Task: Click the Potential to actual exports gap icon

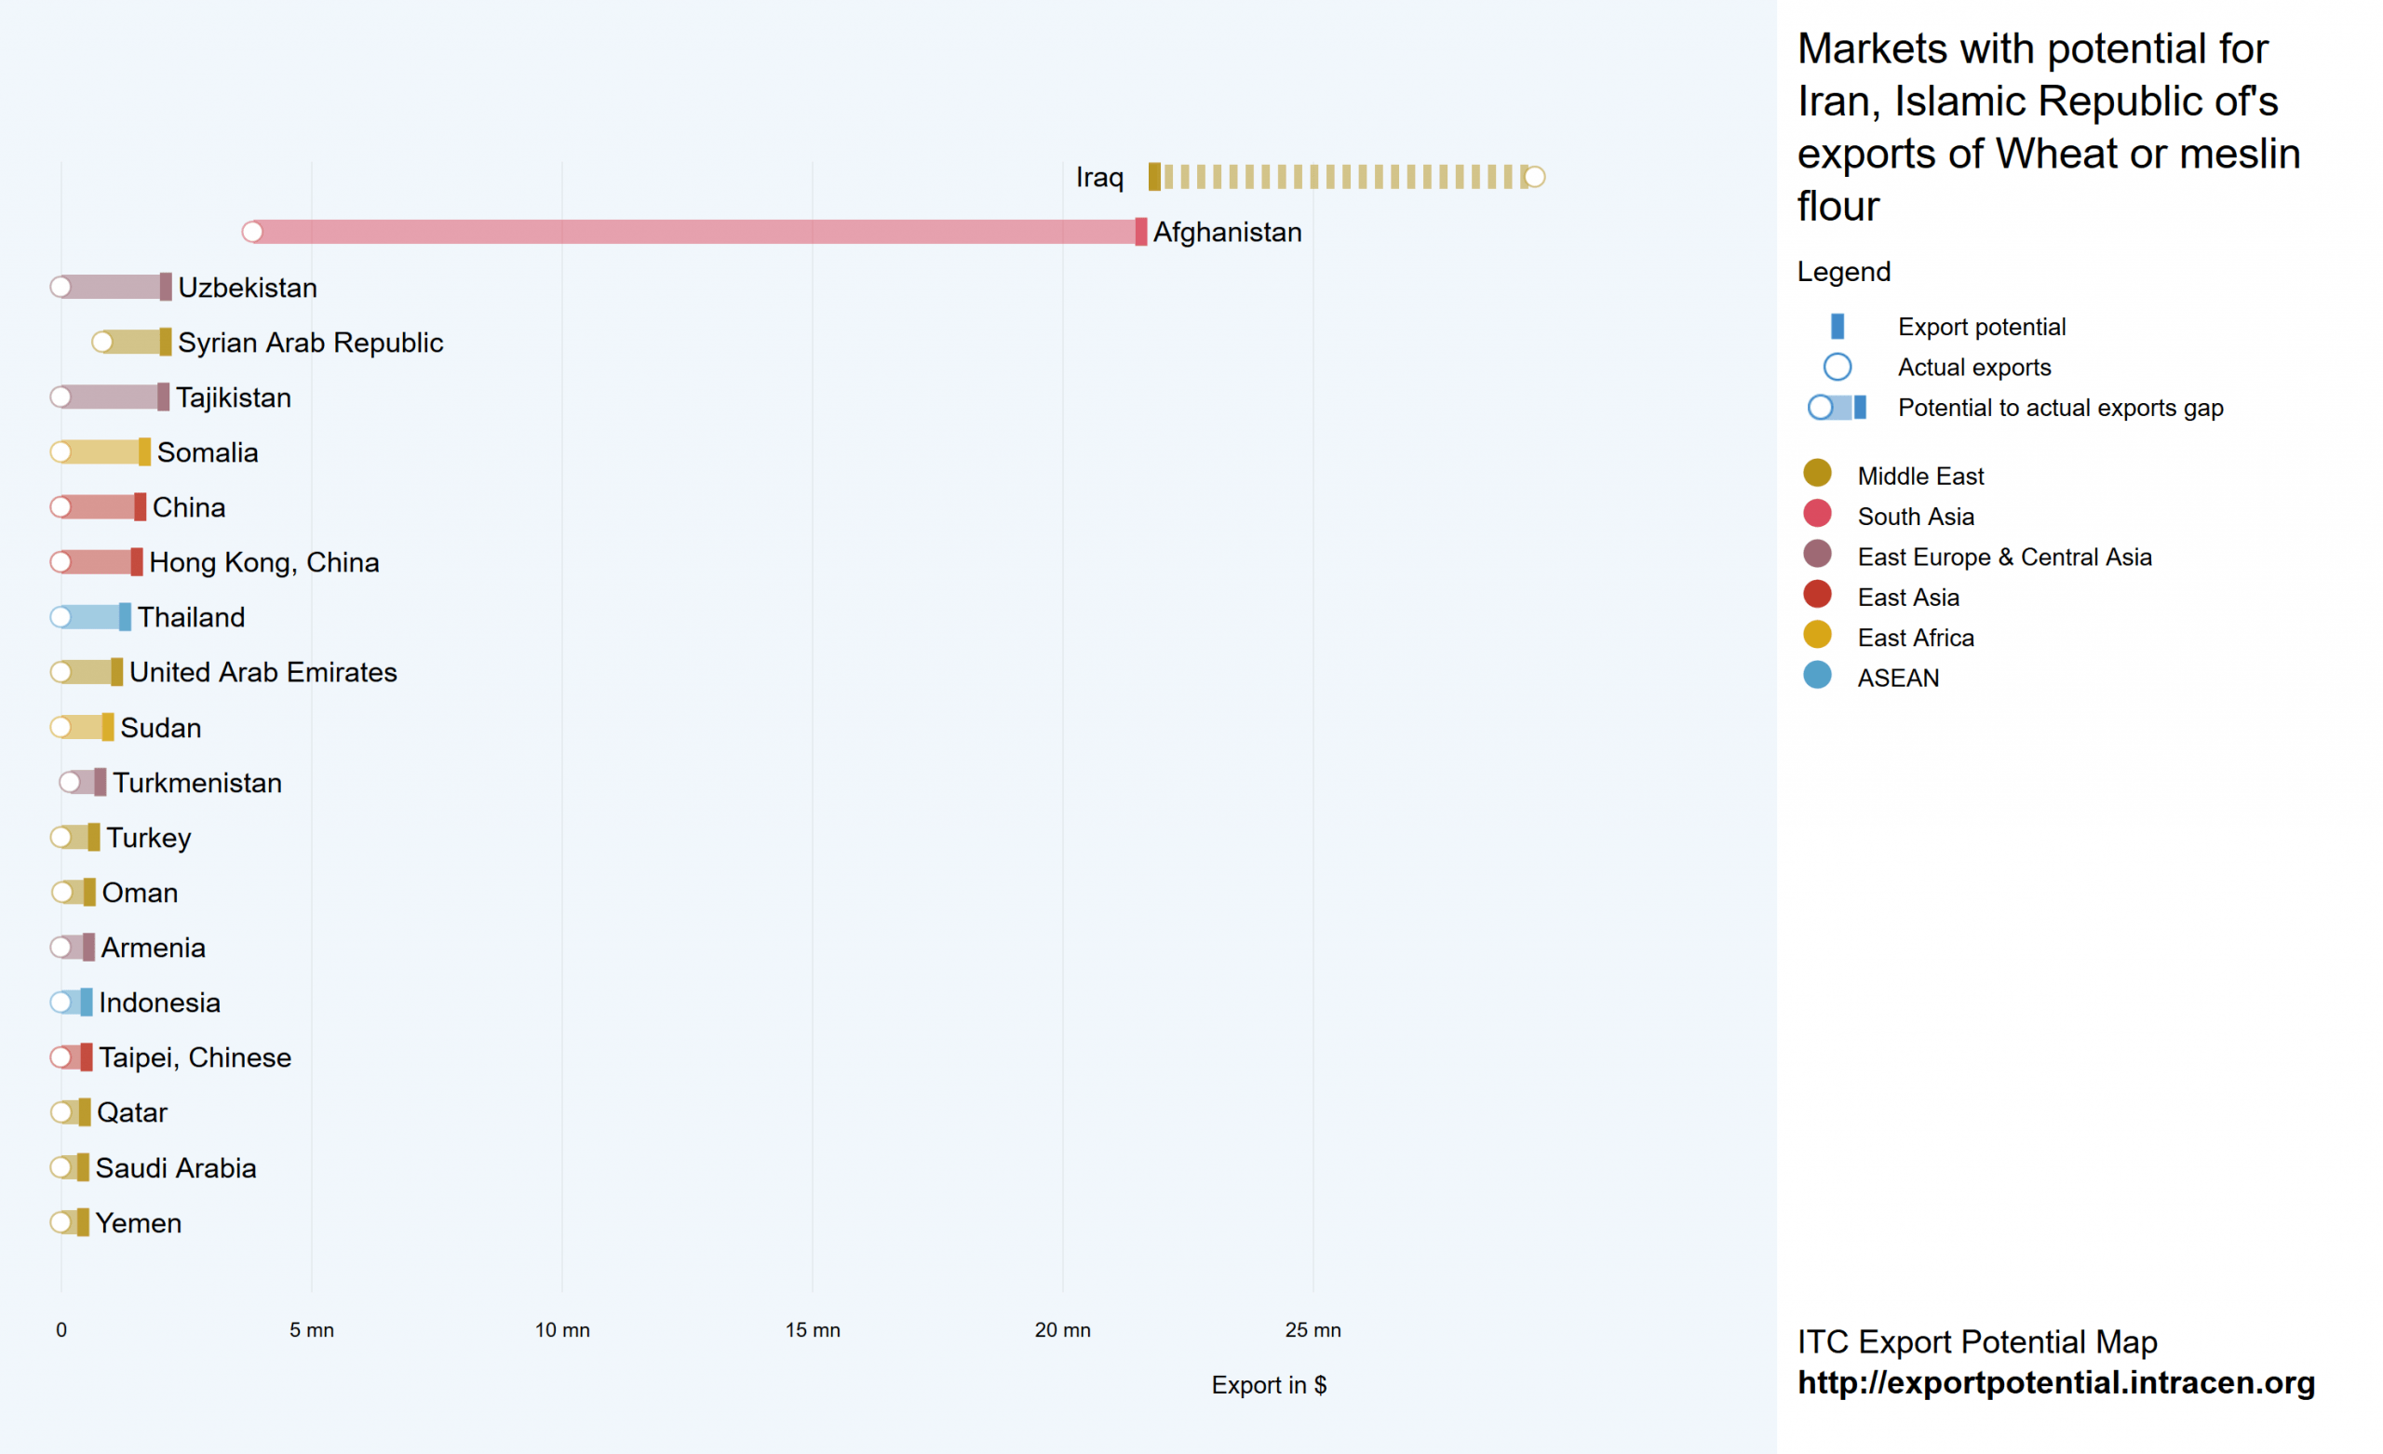Action: (x=1837, y=408)
